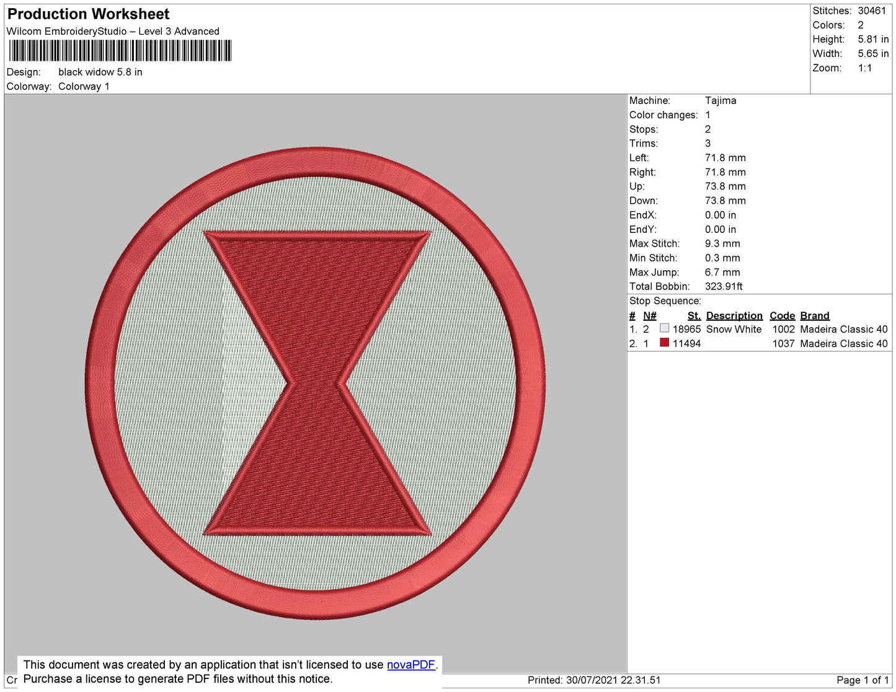Viewport: 896px width, 692px height.
Task: Click the 'Snow White' description
Action: (734, 330)
